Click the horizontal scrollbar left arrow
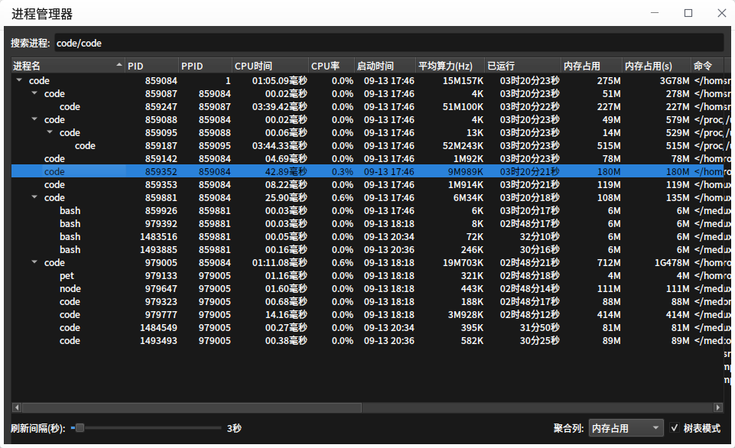Viewport: 735px width, 448px height. [x=17, y=407]
